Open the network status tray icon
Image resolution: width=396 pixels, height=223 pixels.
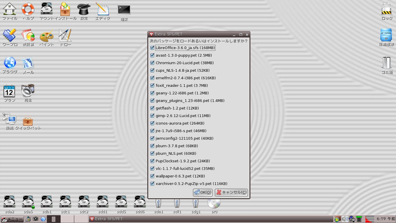352,219
